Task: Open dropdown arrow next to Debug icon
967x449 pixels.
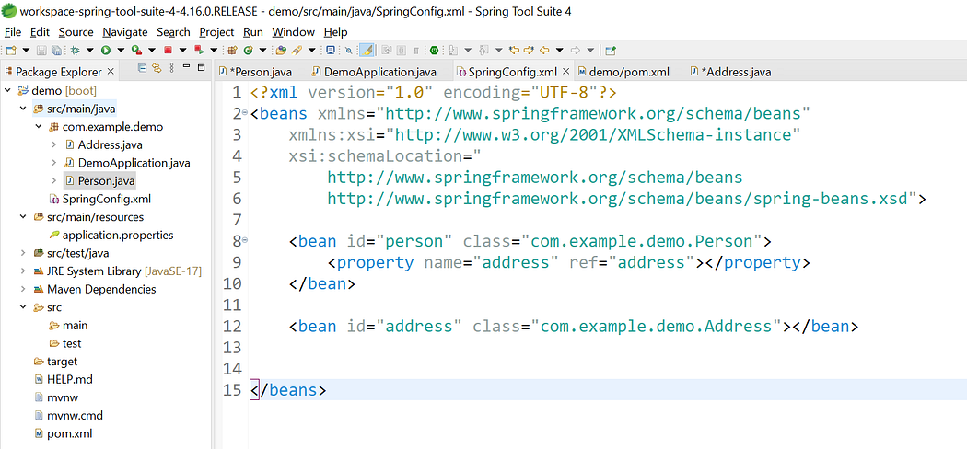Action: click(90, 50)
